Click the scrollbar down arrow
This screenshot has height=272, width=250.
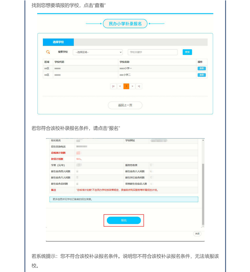[203, 225]
